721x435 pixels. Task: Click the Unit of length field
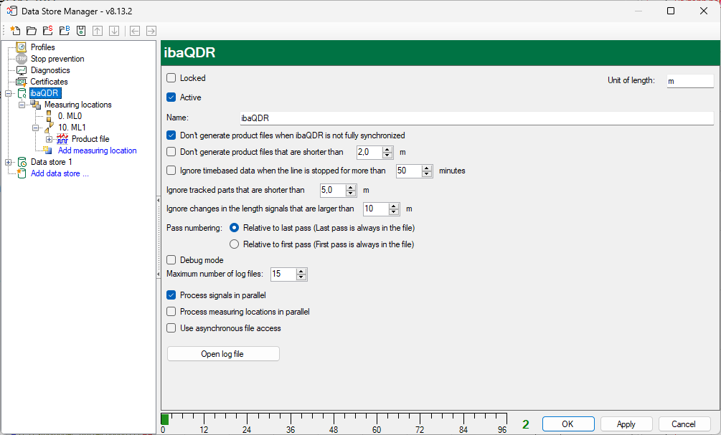(x=690, y=81)
